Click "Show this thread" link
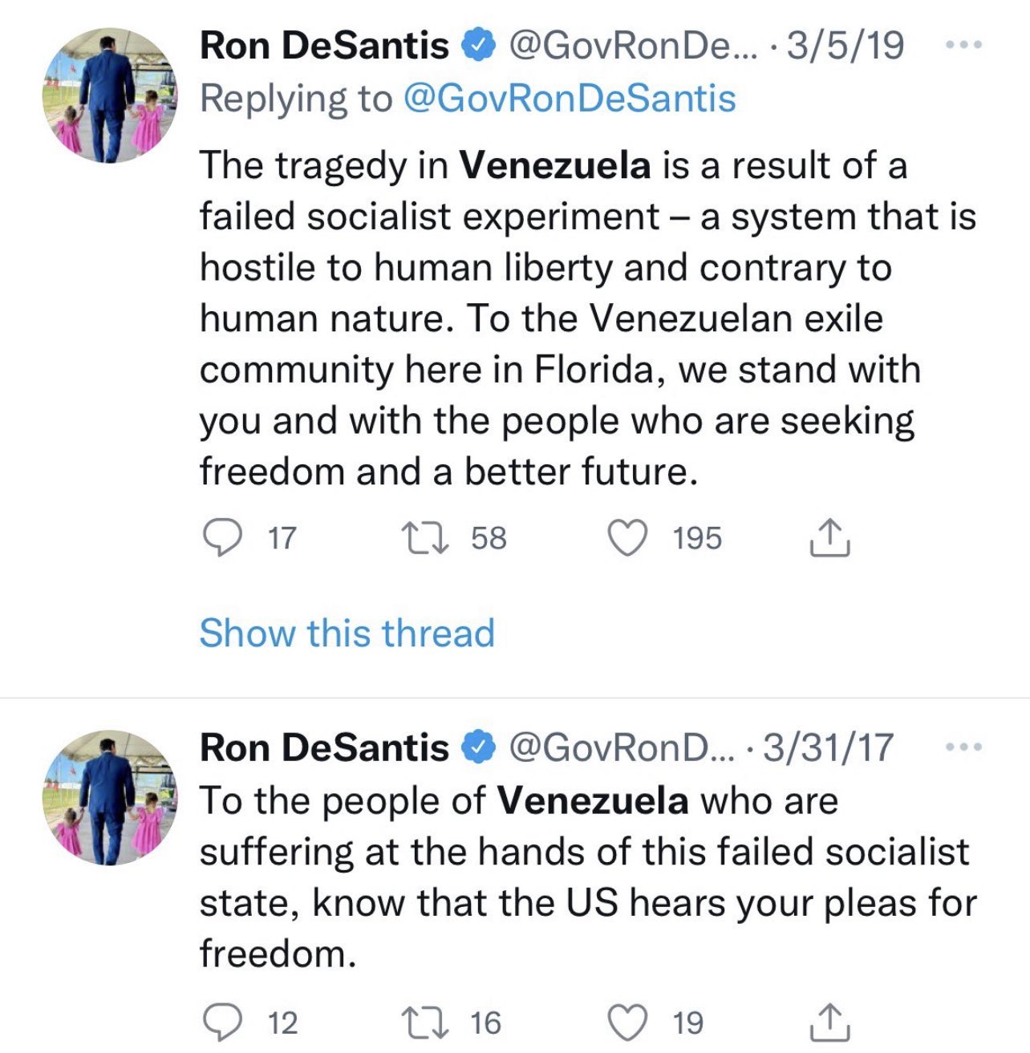 [x=347, y=633]
